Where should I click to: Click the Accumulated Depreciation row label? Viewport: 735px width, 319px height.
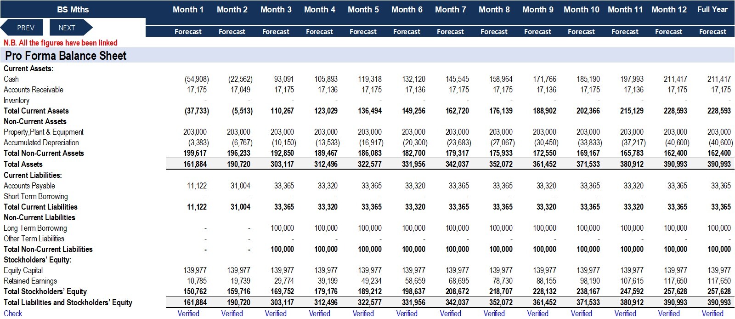pyautogui.click(x=41, y=142)
